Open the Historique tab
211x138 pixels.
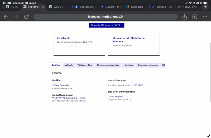[128, 65]
